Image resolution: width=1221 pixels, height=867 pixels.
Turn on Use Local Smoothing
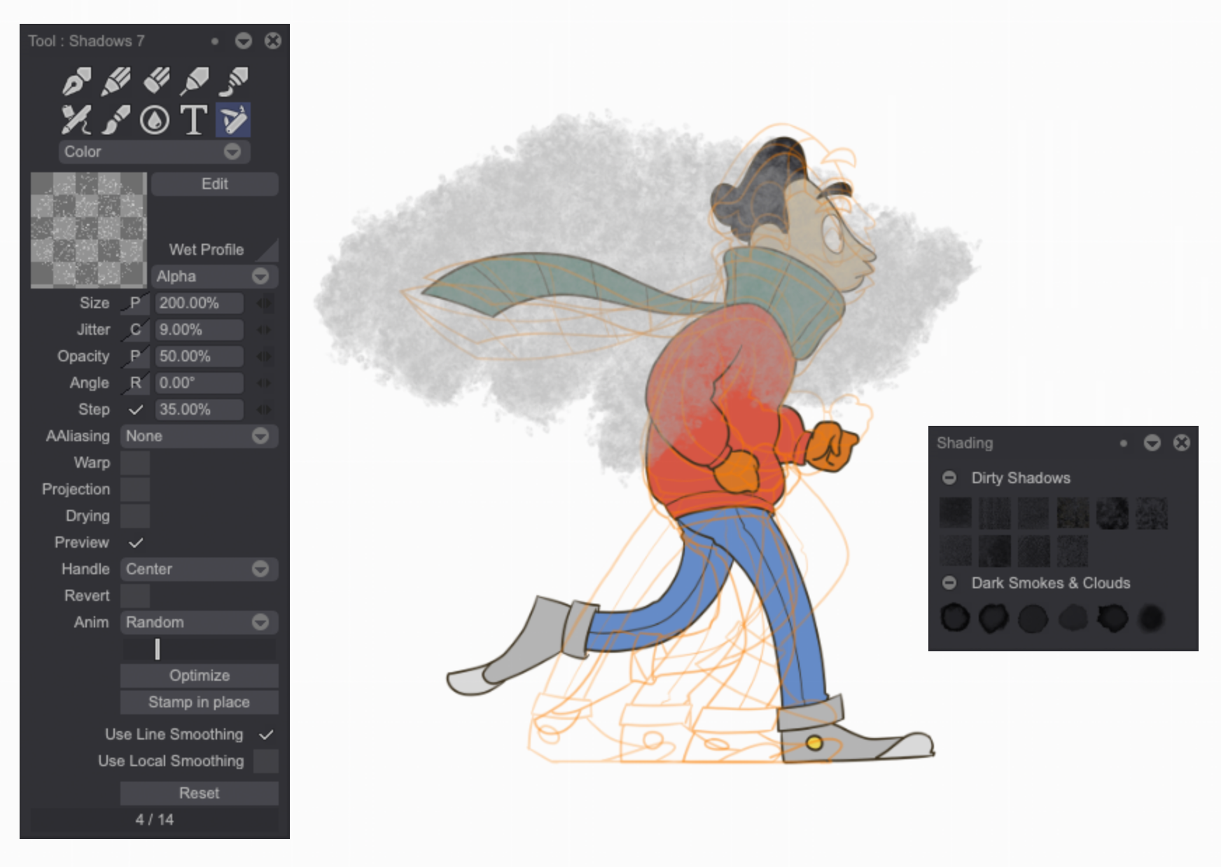point(265,761)
